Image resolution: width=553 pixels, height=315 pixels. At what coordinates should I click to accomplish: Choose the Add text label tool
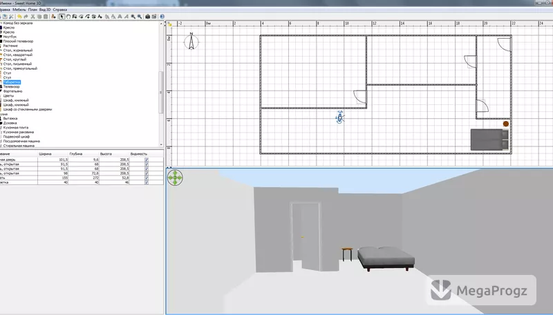(x=100, y=17)
